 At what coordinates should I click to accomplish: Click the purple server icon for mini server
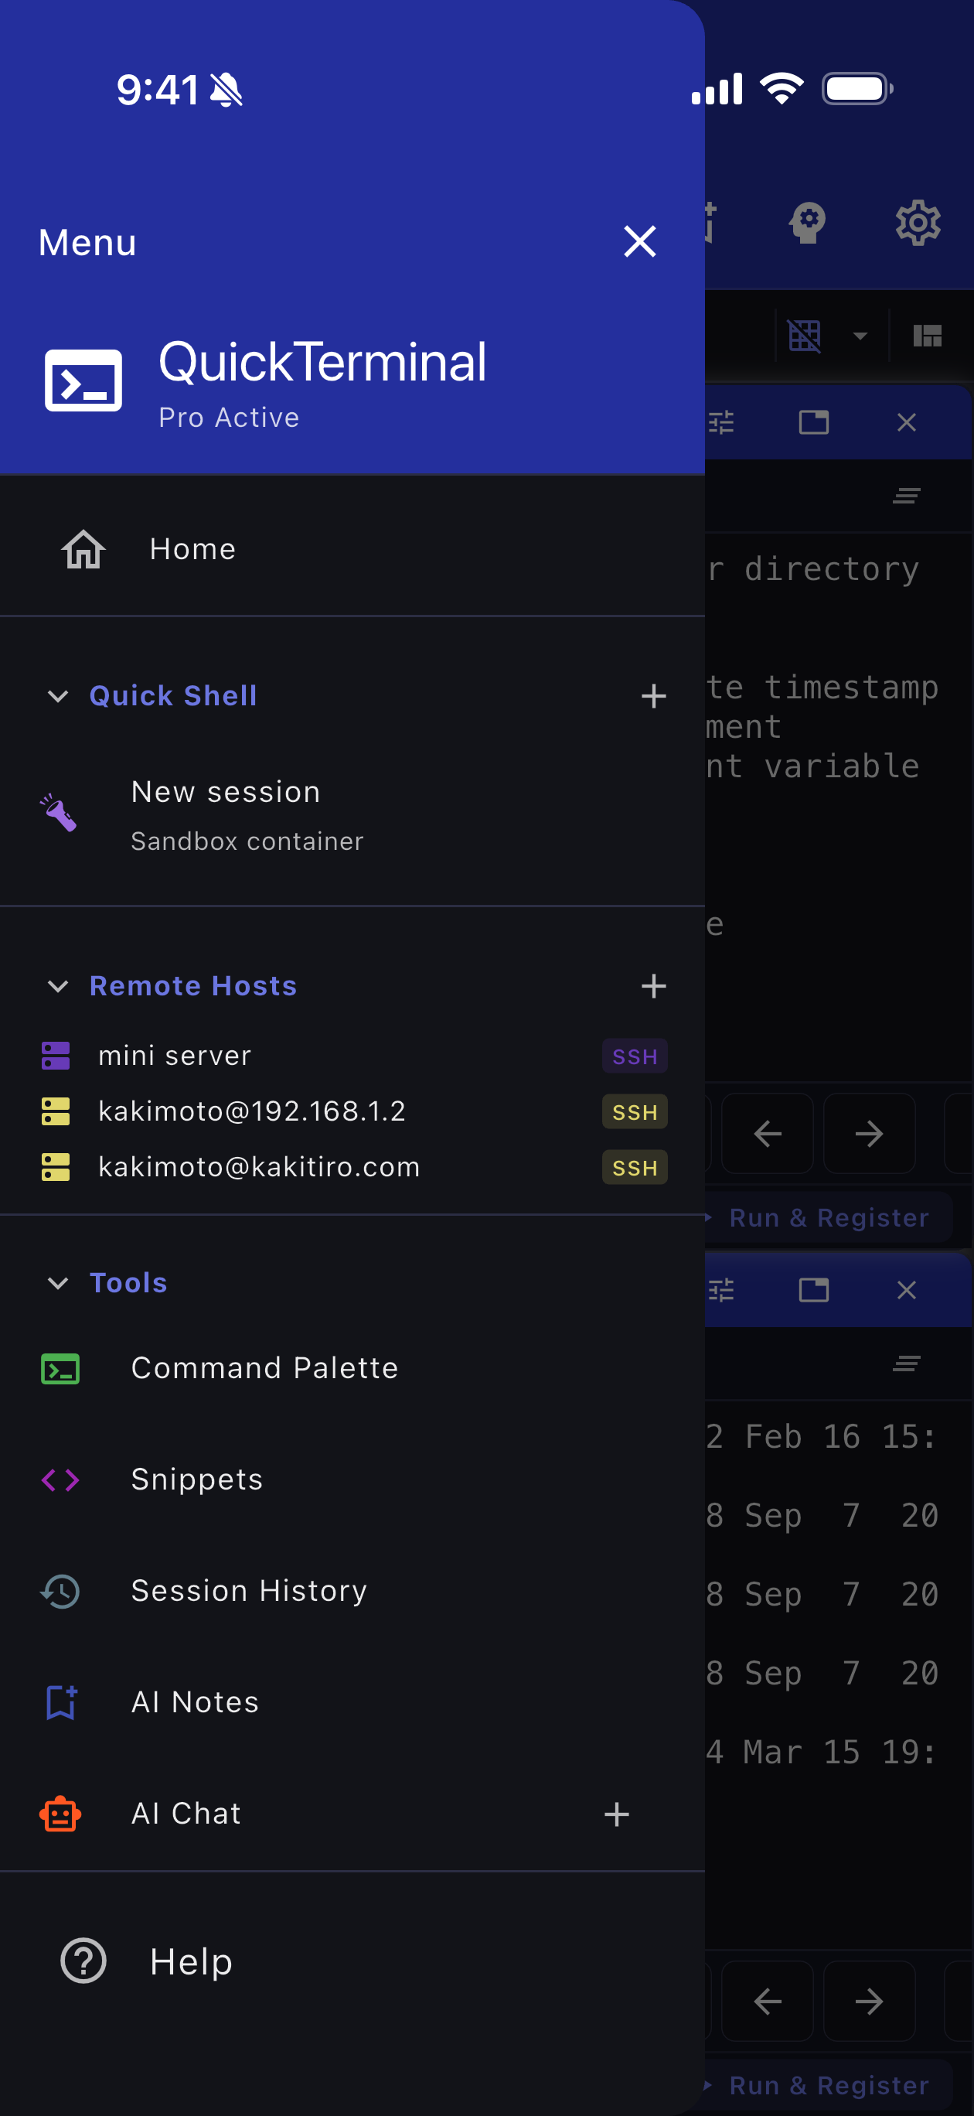[56, 1056]
